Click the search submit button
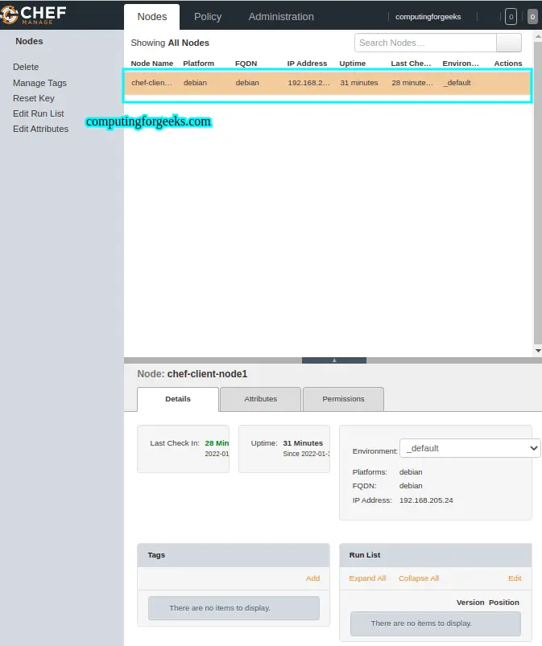 point(509,43)
